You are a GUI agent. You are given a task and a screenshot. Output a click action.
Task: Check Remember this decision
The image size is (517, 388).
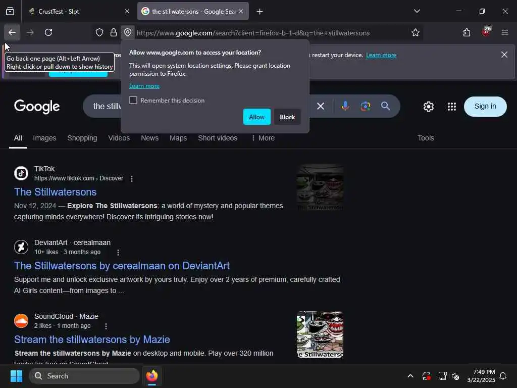(133, 101)
